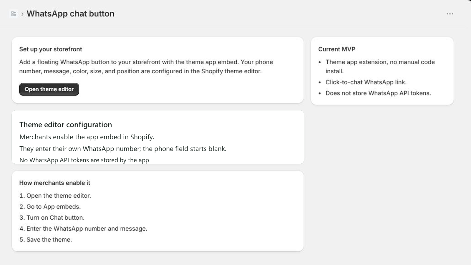471x265 pixels.
Task: Click the app grid icon beside the breadcrumb
Action: 14,14
